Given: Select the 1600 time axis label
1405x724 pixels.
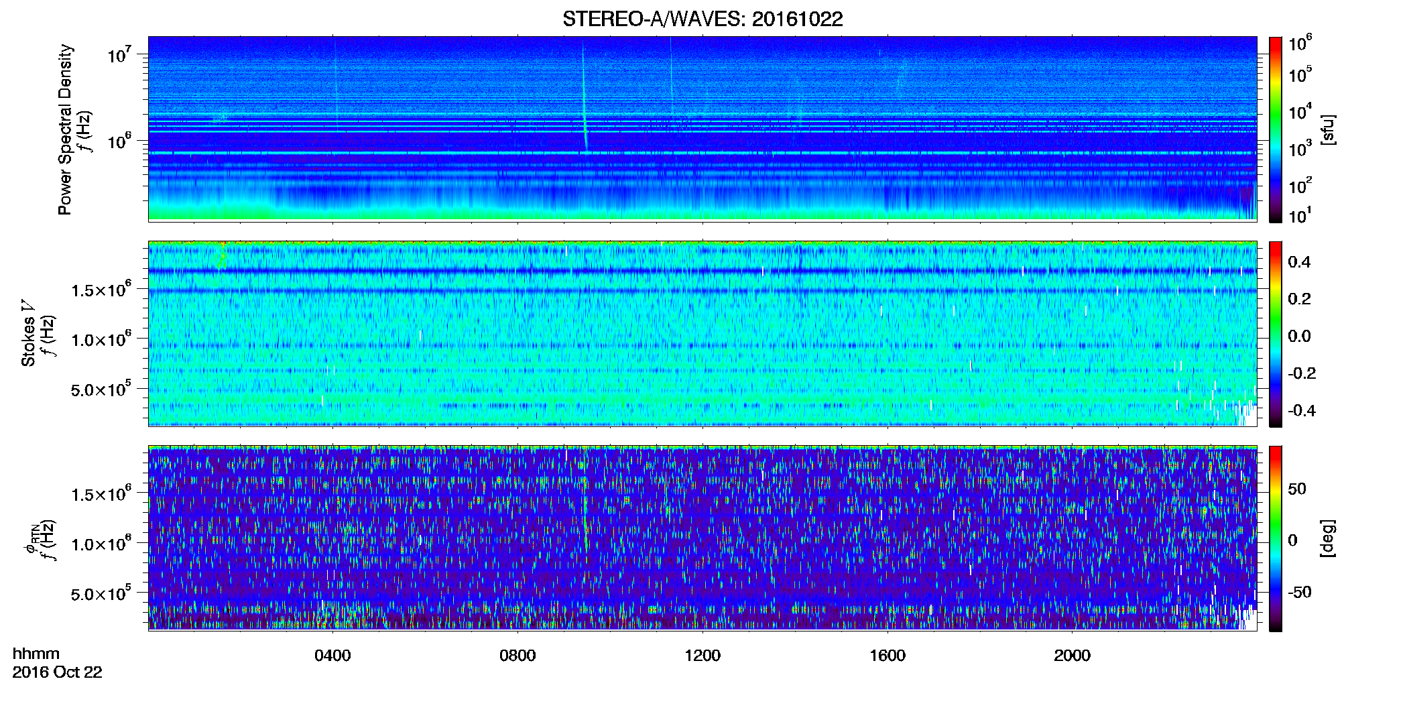Looking at the screenshot, I should (888, 656).
